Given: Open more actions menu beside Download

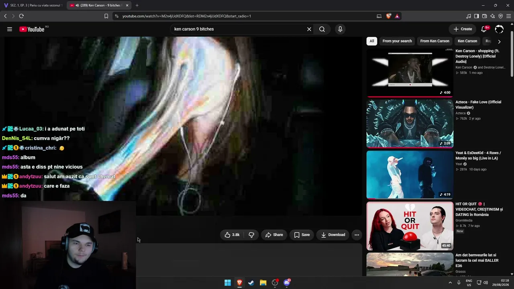Looking at the screenshot, I should tap(357, 235).
